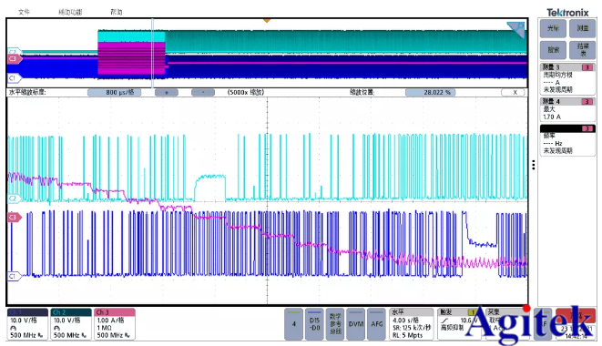Enable the D15-D0 digital channels

[314, 324]
